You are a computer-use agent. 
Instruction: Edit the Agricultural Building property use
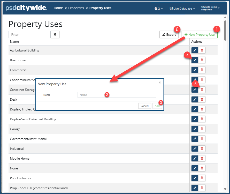coord(195,50)
